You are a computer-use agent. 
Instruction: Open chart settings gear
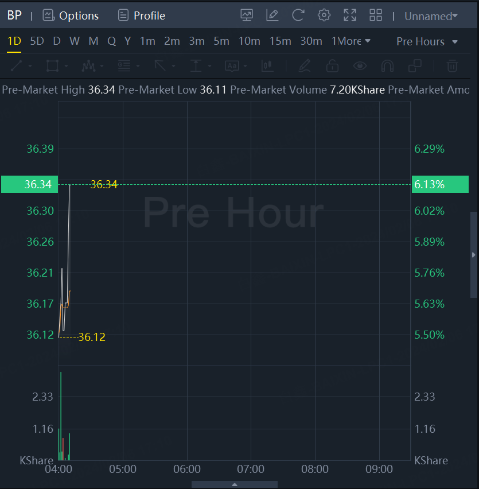[x=324, y=15]
